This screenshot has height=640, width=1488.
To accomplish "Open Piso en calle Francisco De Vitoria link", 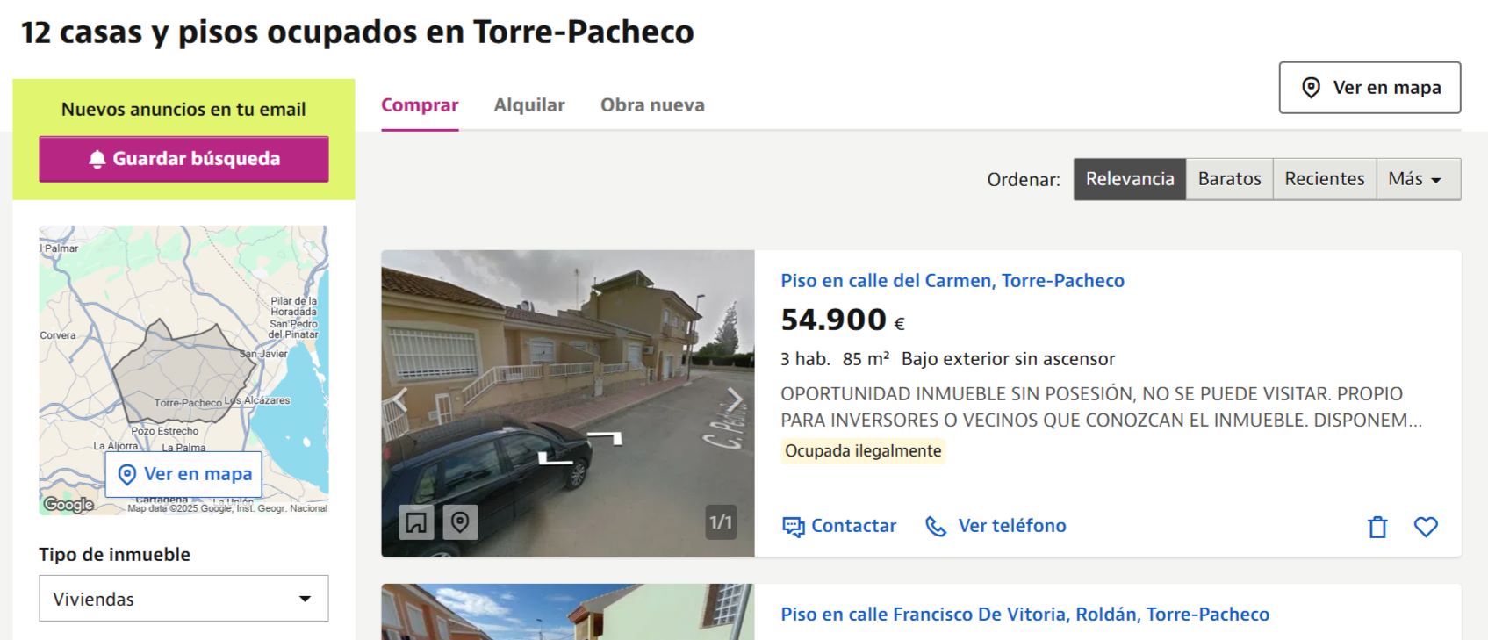I will 1024,615.
